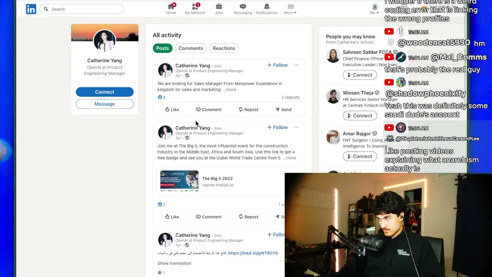View the 1 reaction on Arabic post
Image resolution: width=492 pixels, height=277 pixels.
[161, 273]
